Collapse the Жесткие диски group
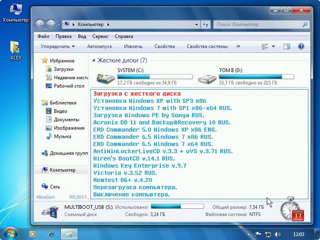320x240 pixels. [94, 60]
